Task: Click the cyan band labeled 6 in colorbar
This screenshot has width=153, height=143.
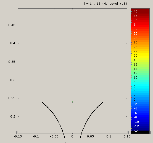Action: click(x=140, y=86)
